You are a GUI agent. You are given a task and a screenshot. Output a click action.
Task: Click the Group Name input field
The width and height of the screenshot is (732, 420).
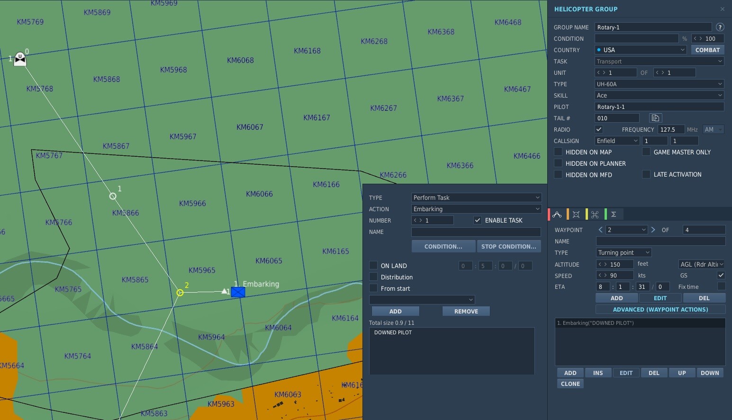[653, 27]
